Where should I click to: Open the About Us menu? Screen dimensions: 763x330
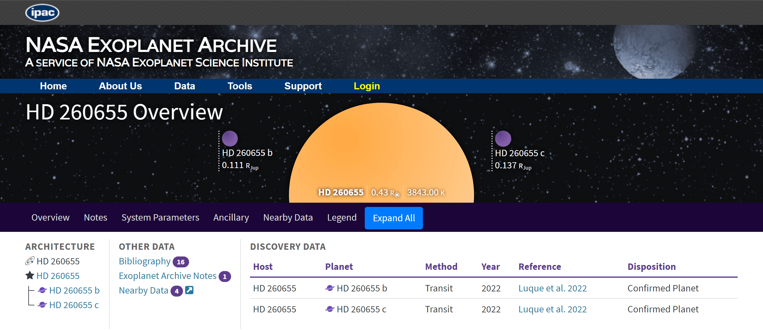120,86
